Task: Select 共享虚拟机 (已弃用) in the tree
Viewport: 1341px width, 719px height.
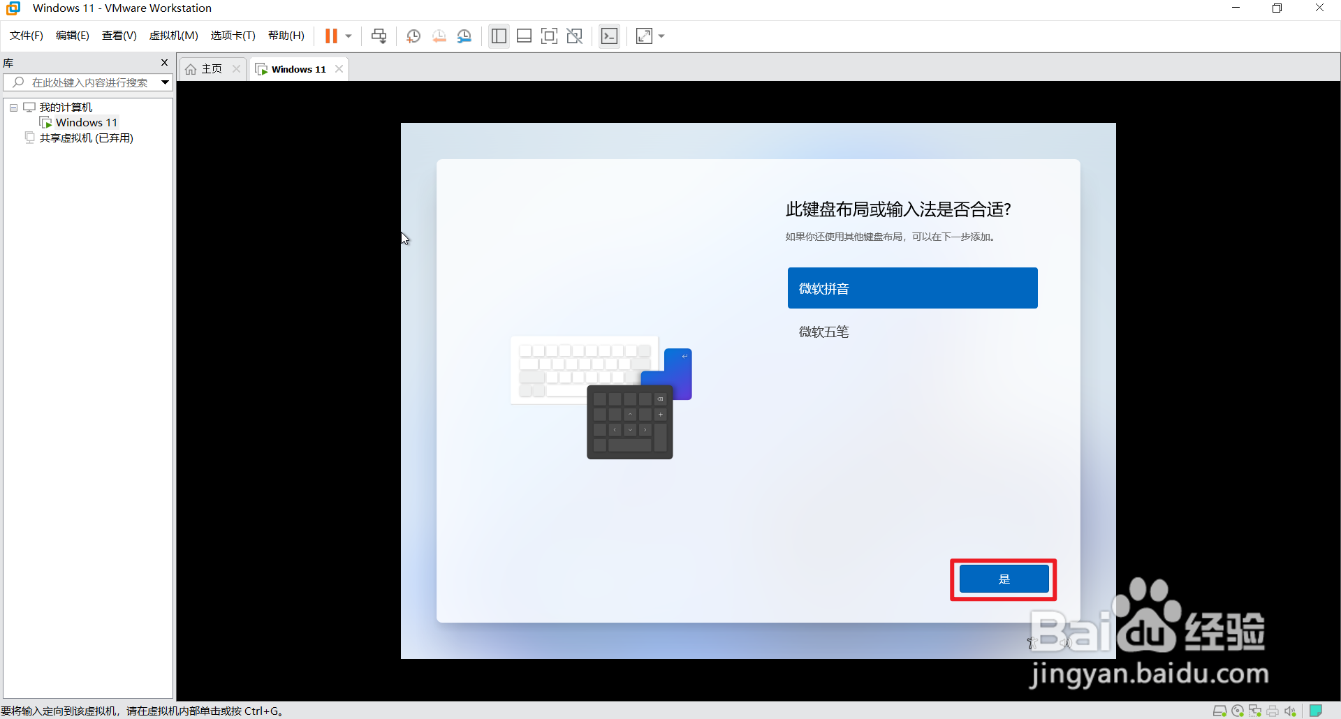Action: click(x=87, y=138)
